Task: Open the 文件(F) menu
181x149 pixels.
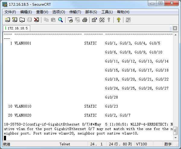Action: click(x=10, y=12)
